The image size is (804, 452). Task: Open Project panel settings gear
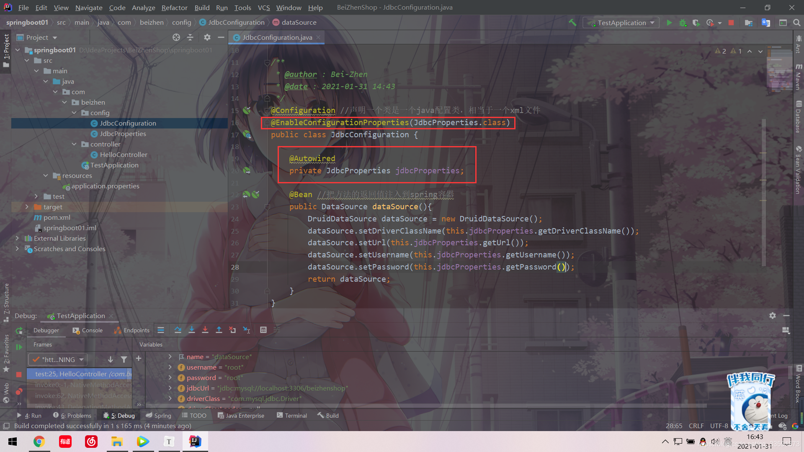207,37
